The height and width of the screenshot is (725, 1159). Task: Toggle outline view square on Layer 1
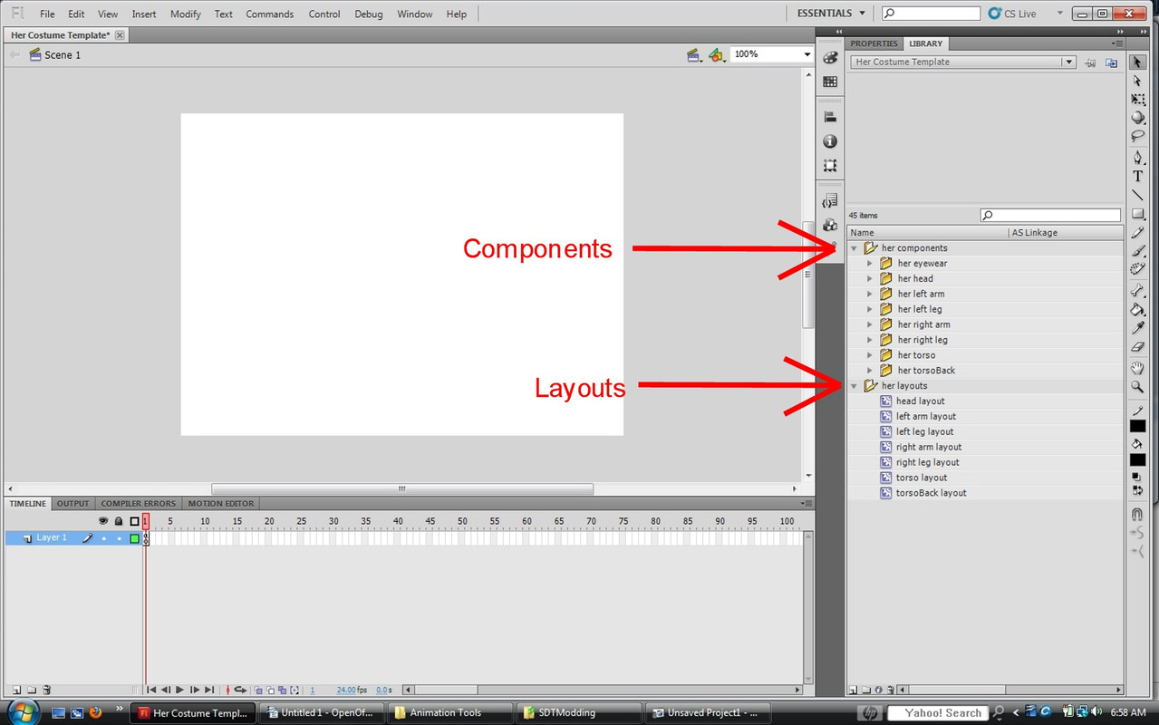(x=134, y=538)
